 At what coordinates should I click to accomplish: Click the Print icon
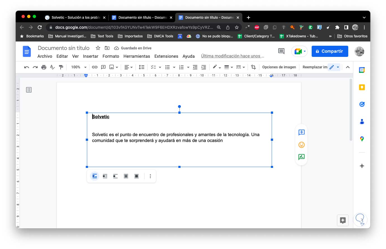[x=44, y=67]
